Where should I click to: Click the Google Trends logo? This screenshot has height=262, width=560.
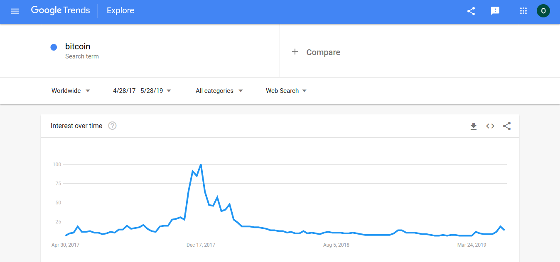(60, 10)
